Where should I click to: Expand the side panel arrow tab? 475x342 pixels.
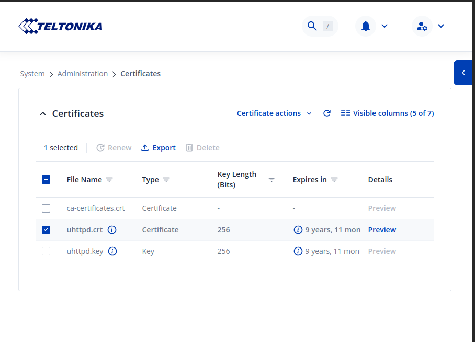[x=463, y=73]
